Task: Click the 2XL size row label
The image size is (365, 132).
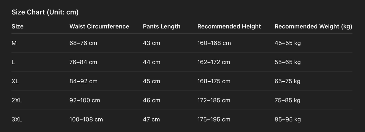Action: 16,100
